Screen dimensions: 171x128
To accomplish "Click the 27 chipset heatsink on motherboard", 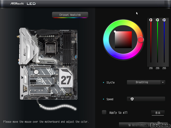I will (x=66, y=78).
